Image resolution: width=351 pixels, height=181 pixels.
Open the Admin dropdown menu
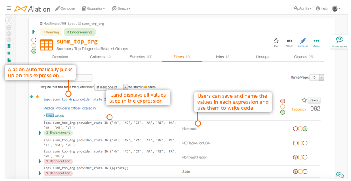coord(303,8)
